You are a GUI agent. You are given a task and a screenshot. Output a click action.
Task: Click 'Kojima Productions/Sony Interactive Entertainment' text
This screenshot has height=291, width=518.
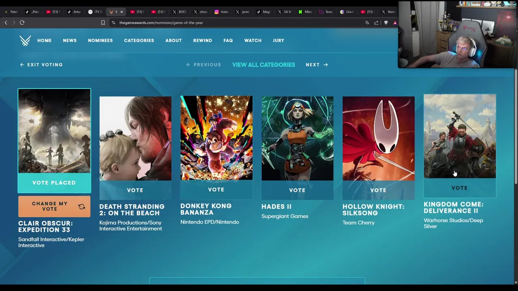[x=131, y=226]
